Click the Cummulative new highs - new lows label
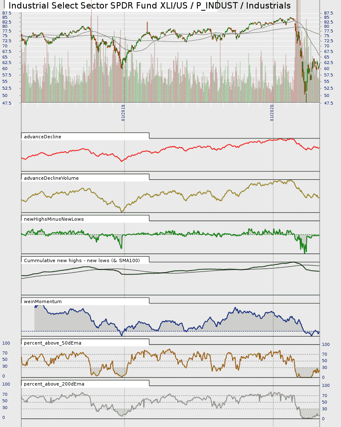This screenshot has width=341, height=427. (x=82, y=260)
